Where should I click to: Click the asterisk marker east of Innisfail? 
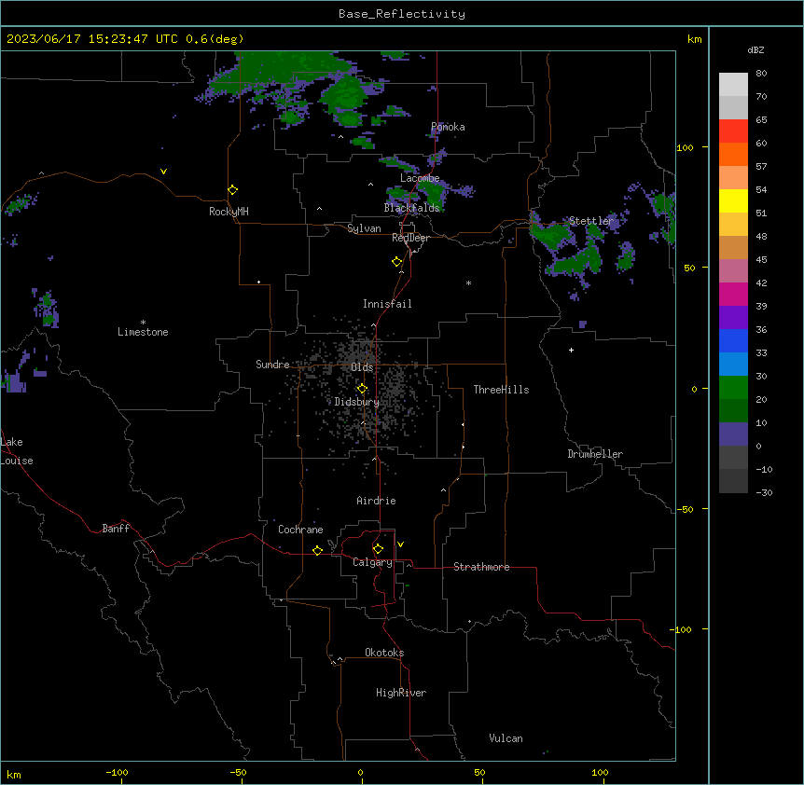[468, 282]
